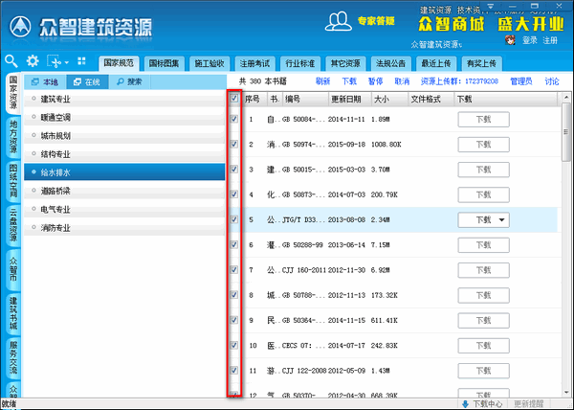Image resolution: width=574 pixels, height=410 pixels.
Task: Click dropdown arrow next to selection tool
Action: [65, 60]
